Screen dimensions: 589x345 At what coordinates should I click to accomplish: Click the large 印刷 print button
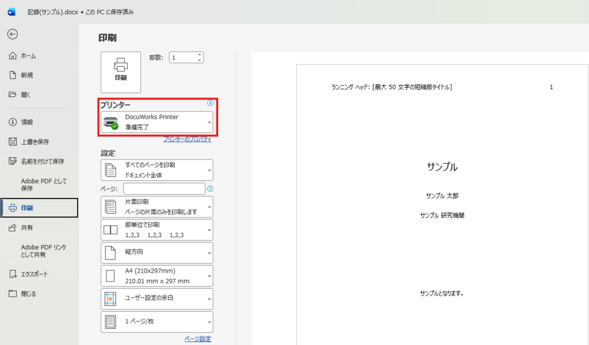click(121, 72)
